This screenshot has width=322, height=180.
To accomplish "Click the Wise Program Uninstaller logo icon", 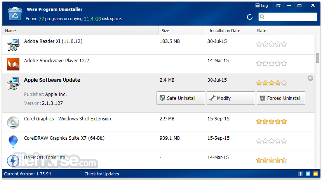I will click(x=15, y=14).
